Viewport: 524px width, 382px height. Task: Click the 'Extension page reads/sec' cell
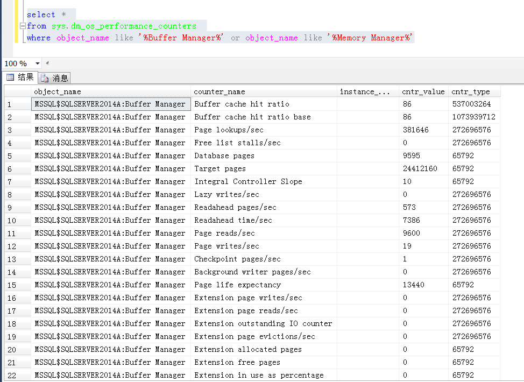pos(264,311)
